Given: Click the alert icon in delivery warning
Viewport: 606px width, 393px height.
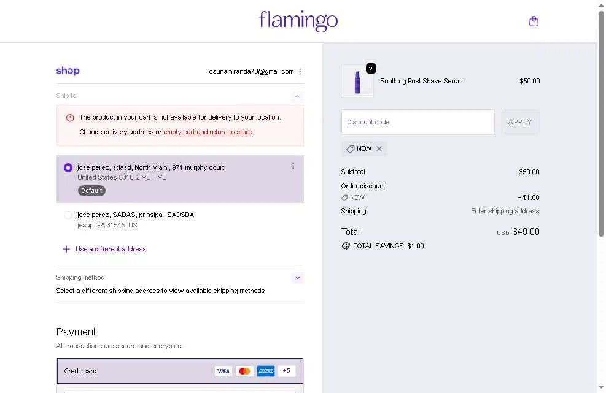Looking at the screenshot, I should [x=70, y=118].
